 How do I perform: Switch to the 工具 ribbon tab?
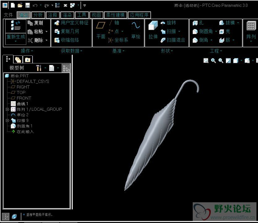[x=82, y=15]
